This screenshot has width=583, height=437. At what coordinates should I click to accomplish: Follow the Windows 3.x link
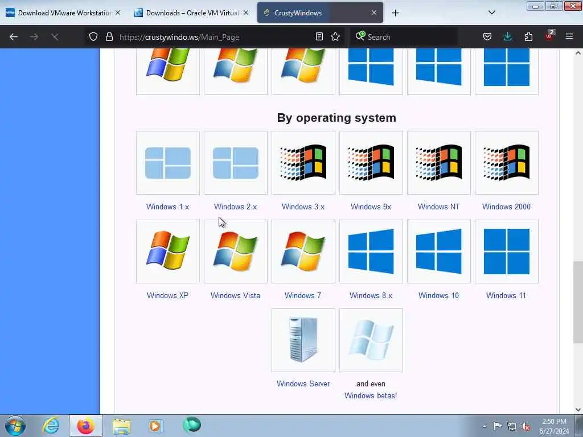click(x=303, y=207)
